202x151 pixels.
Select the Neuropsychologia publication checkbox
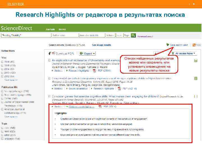tap(2, 91)
